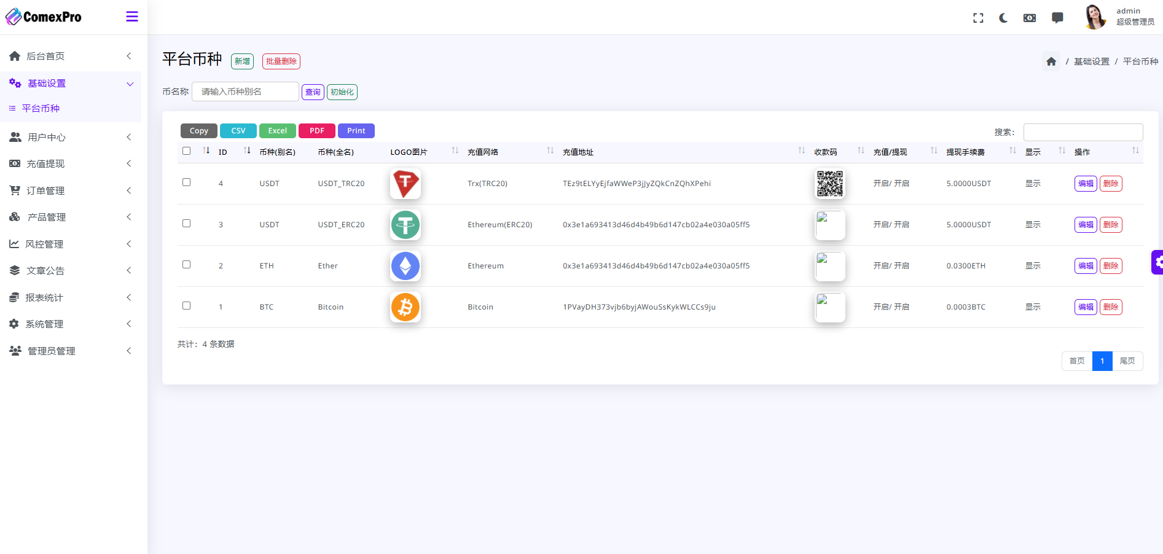Click the USDT_TRC20 QR code thumbnail
Viewport: 1163px width, 554px height.
[829, 184]
